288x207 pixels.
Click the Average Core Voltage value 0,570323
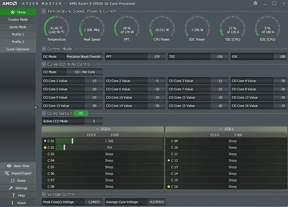(157, 202)
